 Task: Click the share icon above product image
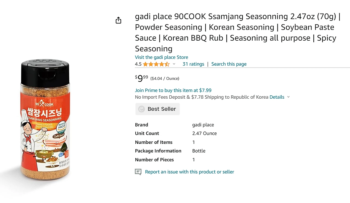pyautogui.click(x=118, y=20)
